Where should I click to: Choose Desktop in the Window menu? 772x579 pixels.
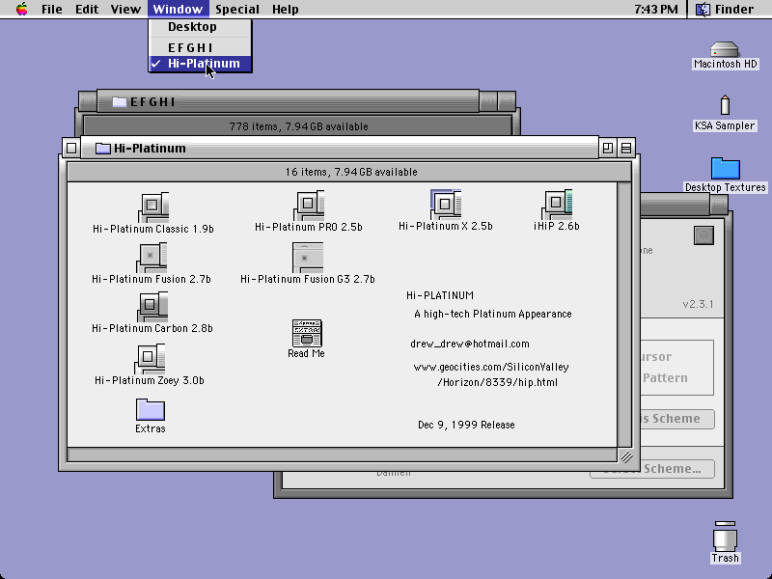tap(200, 27)
